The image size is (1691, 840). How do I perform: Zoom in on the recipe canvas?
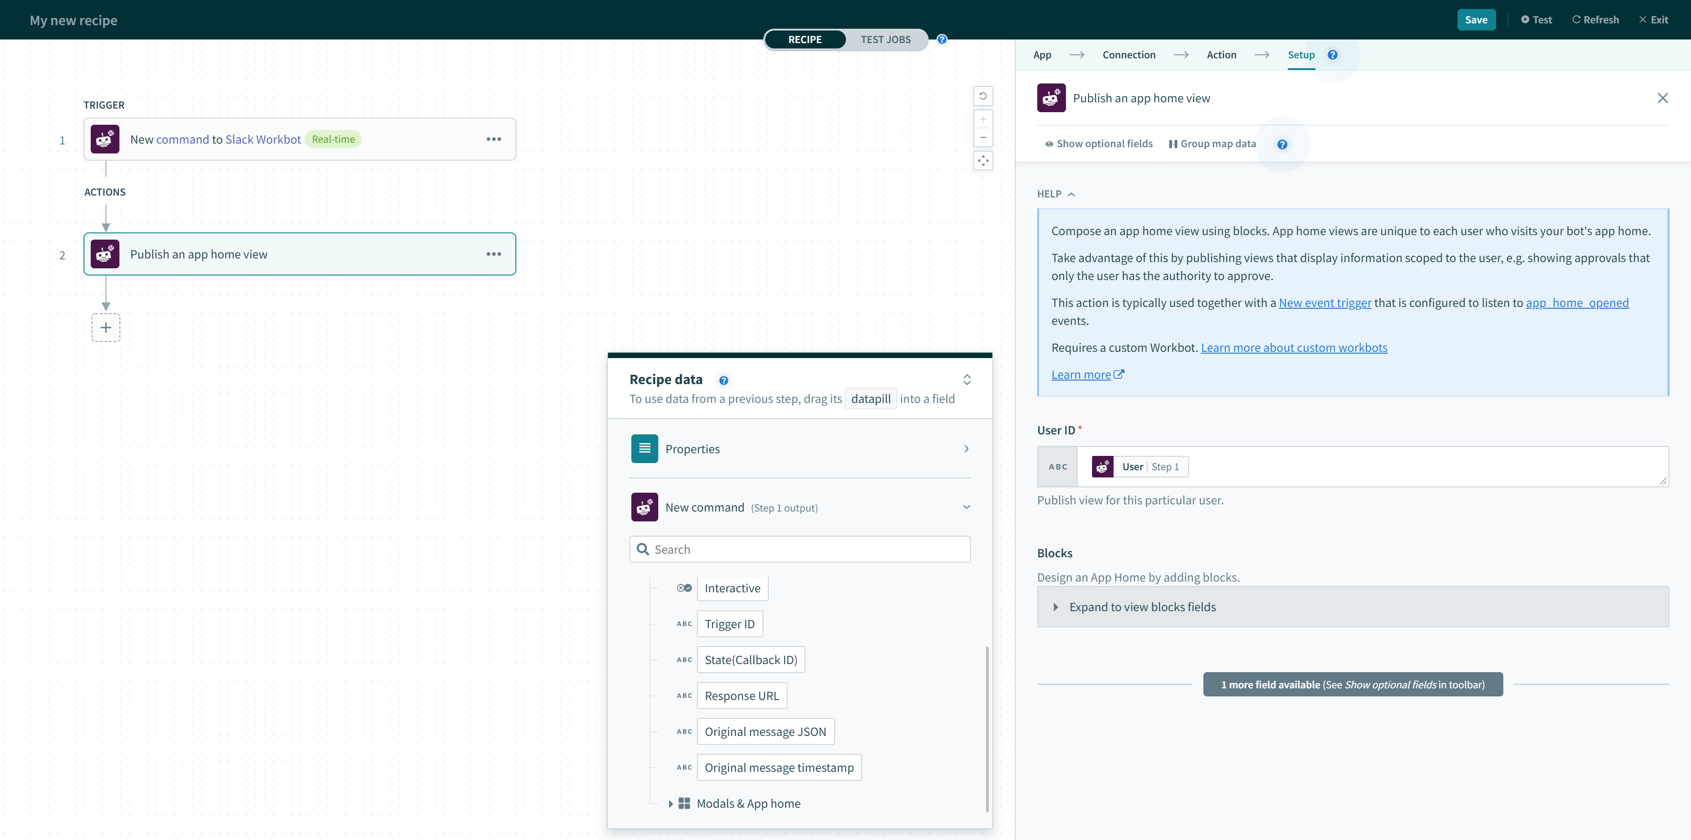pos(983,119)
